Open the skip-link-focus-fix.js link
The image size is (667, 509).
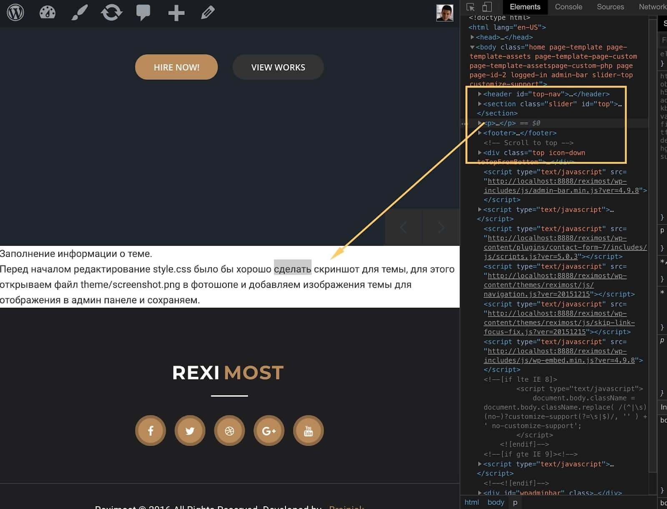(559, 323)
